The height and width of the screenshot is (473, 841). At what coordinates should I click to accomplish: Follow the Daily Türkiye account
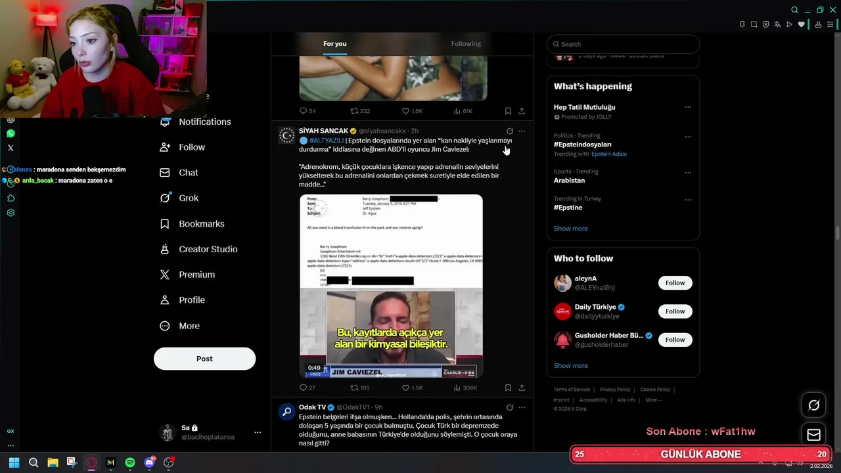(675, 311)
